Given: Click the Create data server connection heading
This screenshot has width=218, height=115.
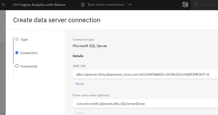Looking at the screenshot, I should click(x=57, y=20).
